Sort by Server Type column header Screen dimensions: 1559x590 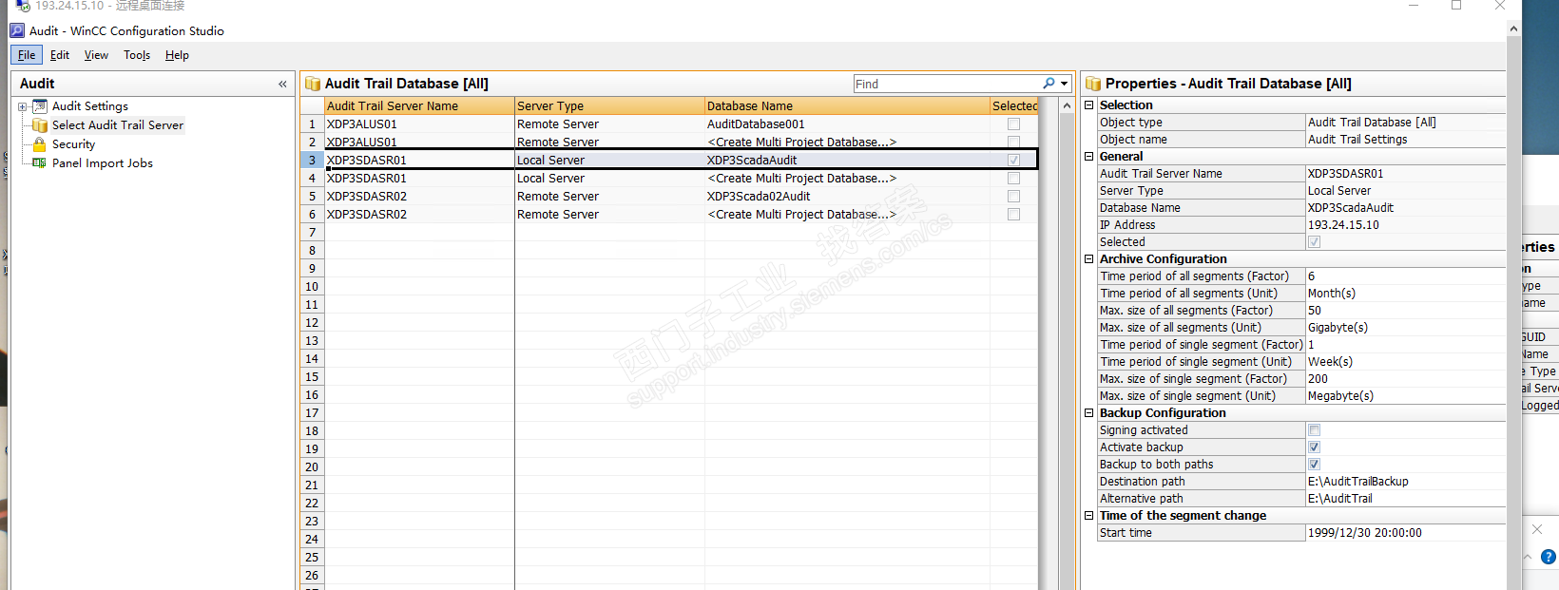(x=609, y=106)
